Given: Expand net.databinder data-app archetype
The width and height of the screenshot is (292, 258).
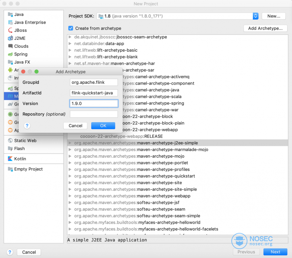Looking at the screenshot, I should [x=70, y=44].
